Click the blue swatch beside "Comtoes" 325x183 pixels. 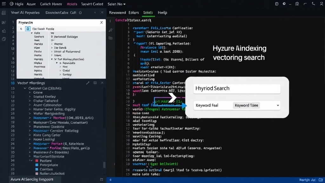[x=37, y=169]
